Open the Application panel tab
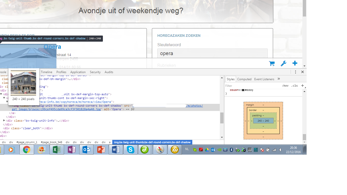 [x=78, y=72]
